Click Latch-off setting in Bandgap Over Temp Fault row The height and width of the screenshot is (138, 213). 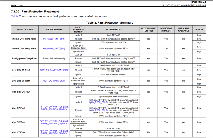[78, 55]
